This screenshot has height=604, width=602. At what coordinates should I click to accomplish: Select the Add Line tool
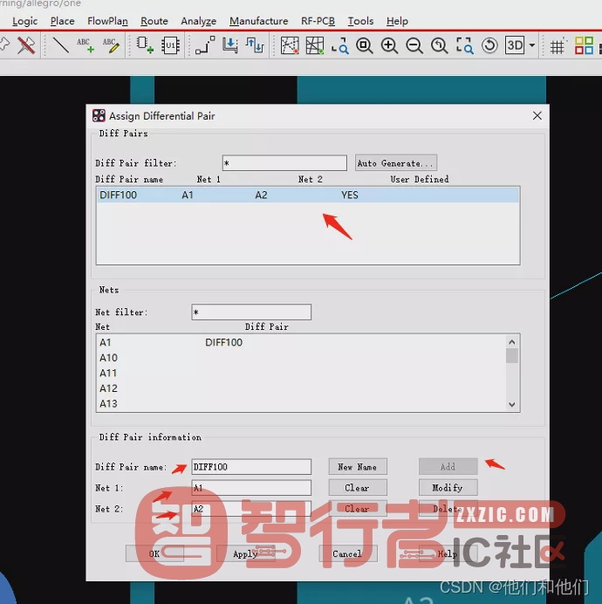pyautogui.click(x=60, y=45)
